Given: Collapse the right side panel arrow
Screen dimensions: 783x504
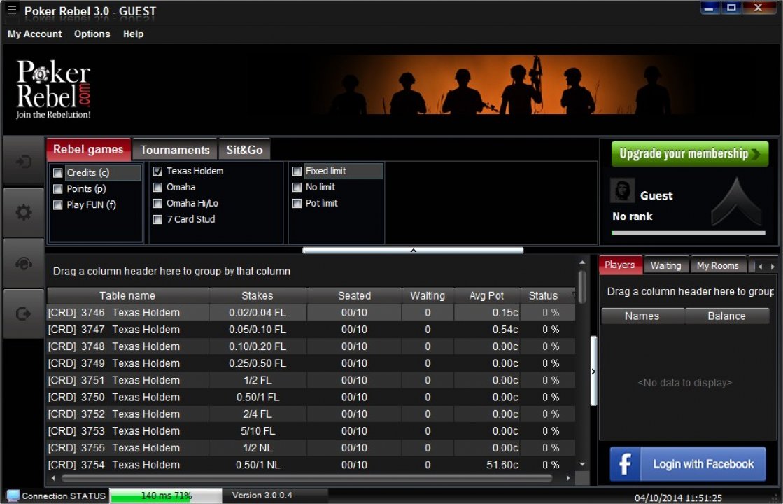Looking at the screenshot, I should point(593,371).
